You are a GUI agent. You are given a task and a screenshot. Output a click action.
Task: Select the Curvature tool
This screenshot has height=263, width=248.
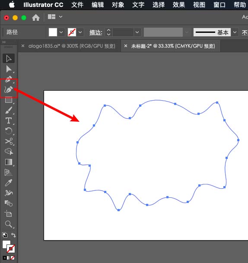click(x=9, y=90)
